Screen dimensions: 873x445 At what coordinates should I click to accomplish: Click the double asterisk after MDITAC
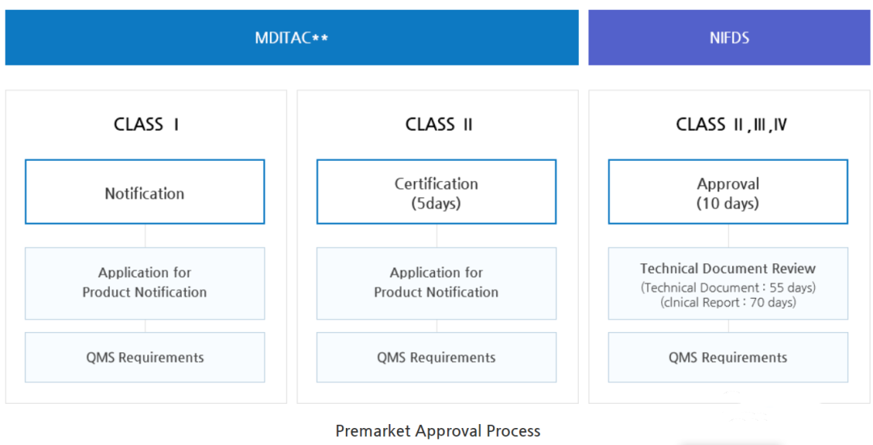320,37
